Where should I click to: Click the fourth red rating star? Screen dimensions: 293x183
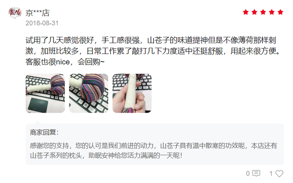272,12
